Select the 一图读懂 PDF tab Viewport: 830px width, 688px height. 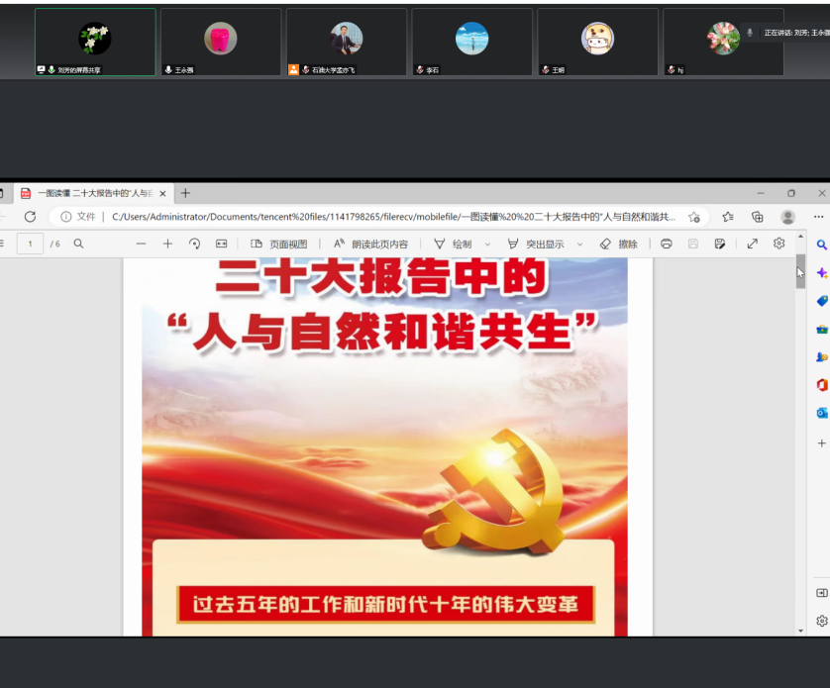[94, 193]
